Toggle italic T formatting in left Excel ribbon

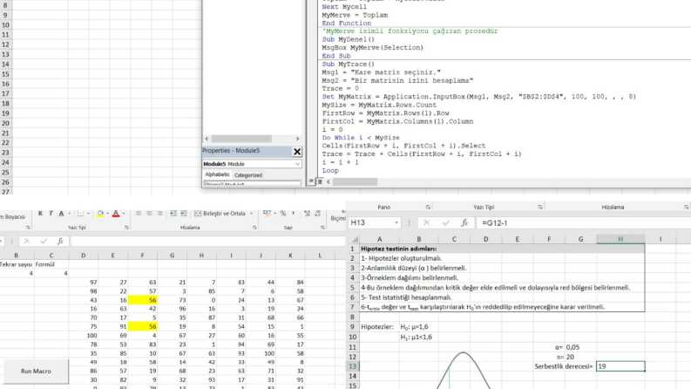pos(51,214)
